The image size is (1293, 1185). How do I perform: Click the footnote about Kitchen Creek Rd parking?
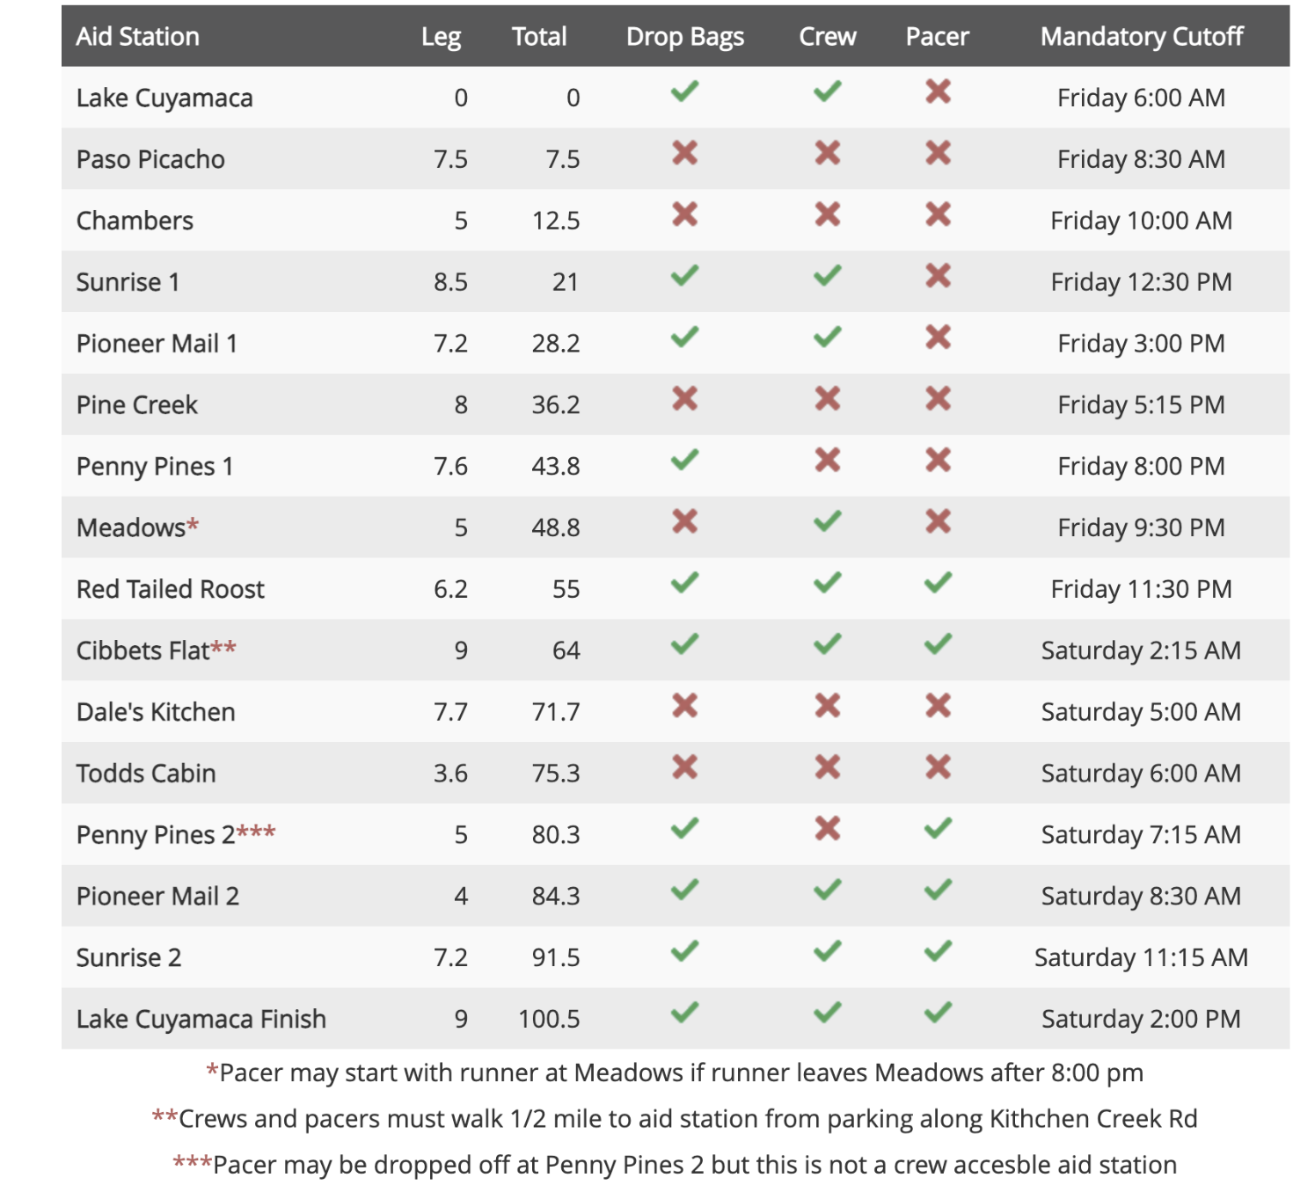pyautogui.click(x=675, y=1118)
